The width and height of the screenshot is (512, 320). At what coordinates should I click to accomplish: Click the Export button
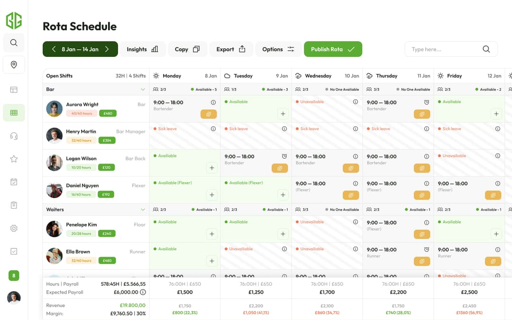[231, 49]
